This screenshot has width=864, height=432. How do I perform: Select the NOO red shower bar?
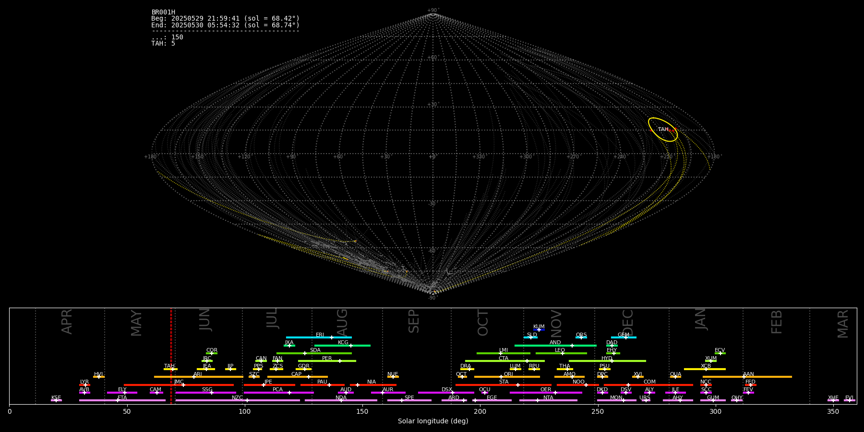(578, 385)
